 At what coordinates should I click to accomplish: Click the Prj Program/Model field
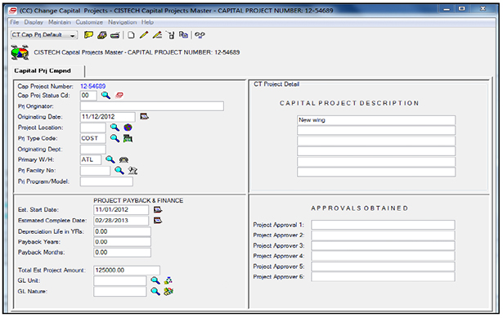coord(106,181)
